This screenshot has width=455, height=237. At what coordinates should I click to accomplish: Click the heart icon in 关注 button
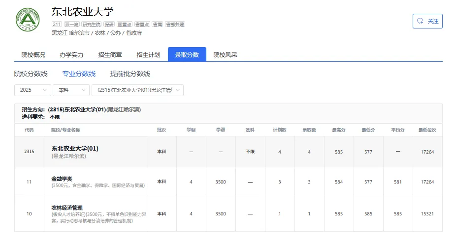[420, 21]
